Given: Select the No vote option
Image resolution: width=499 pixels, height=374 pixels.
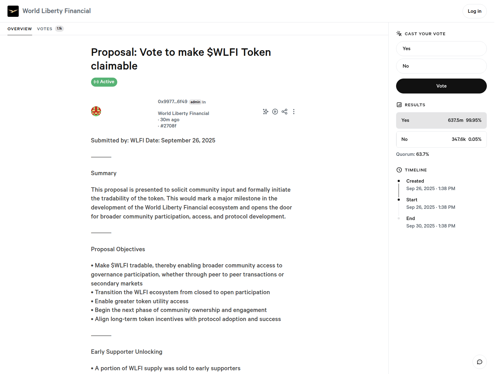Looking at the screenshot, I should tap(441, 66).
